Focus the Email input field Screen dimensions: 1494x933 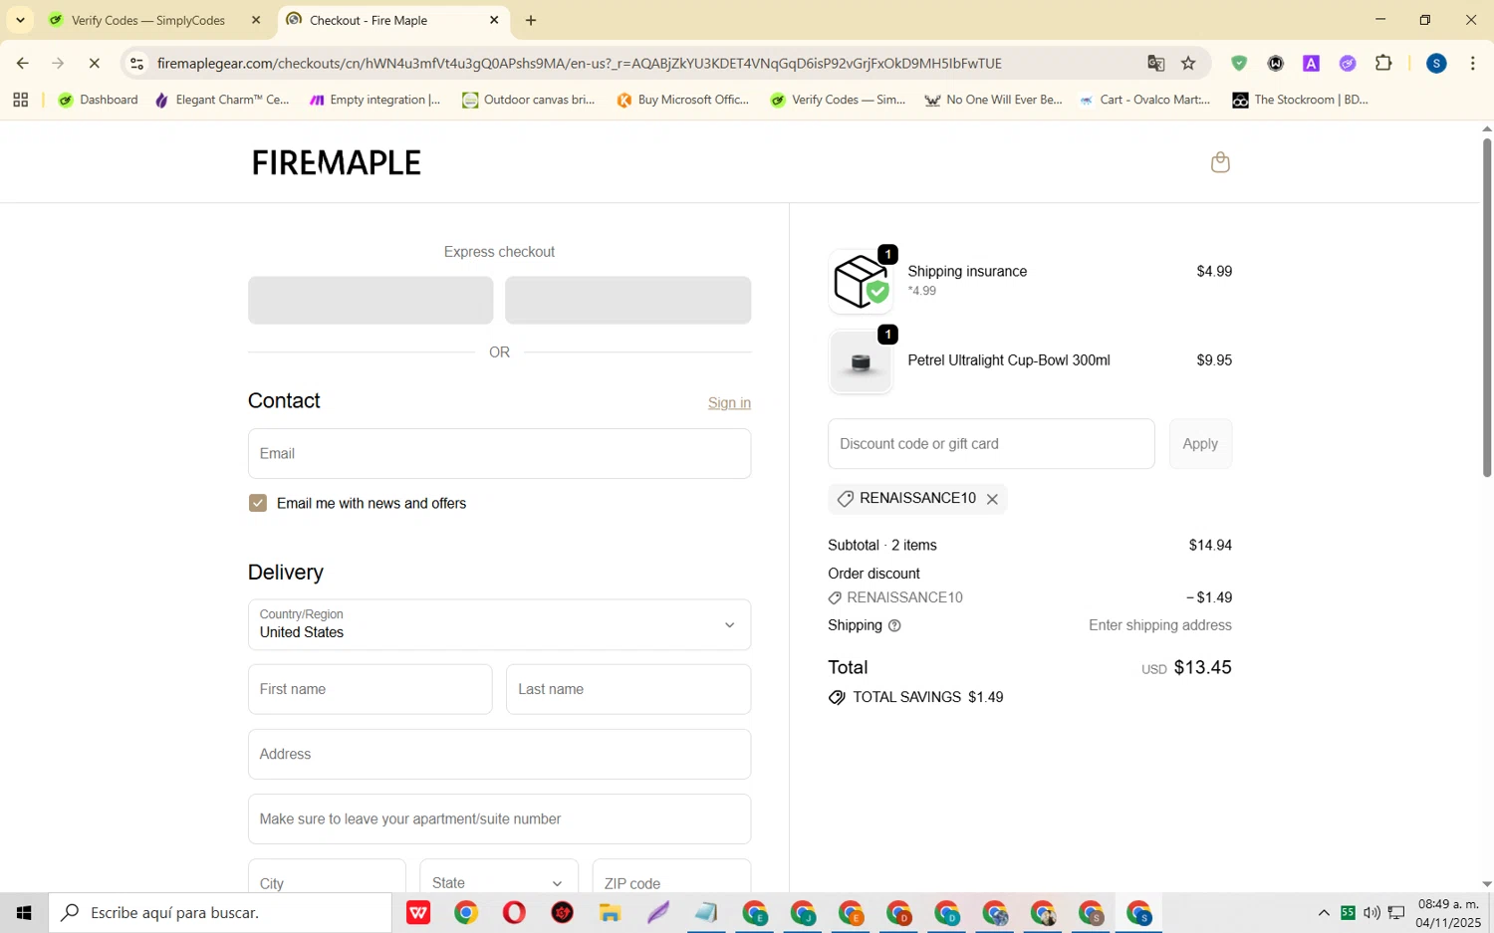click(499, 454)
